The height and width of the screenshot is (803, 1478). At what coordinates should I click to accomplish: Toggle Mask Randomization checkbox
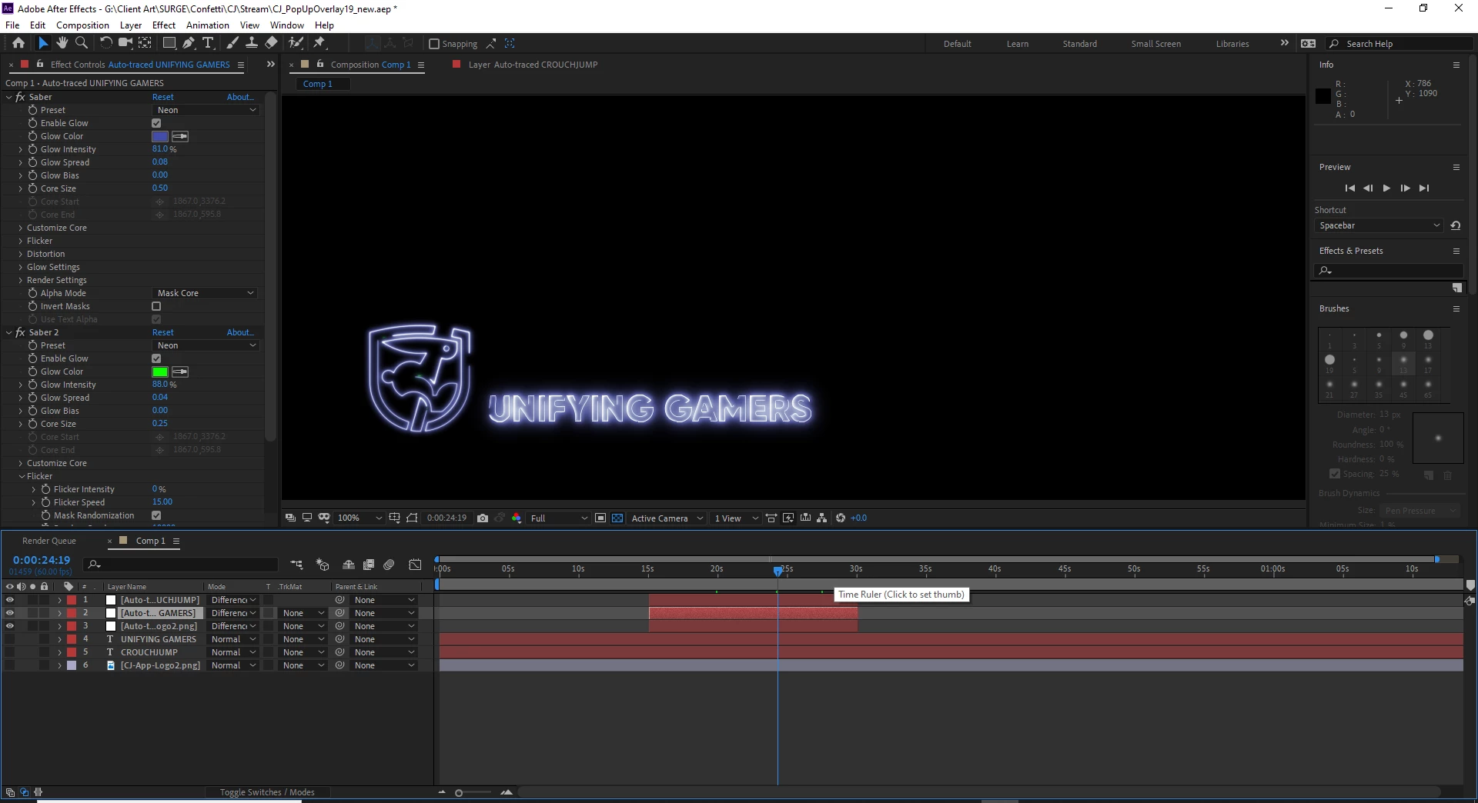coord(156,515)
